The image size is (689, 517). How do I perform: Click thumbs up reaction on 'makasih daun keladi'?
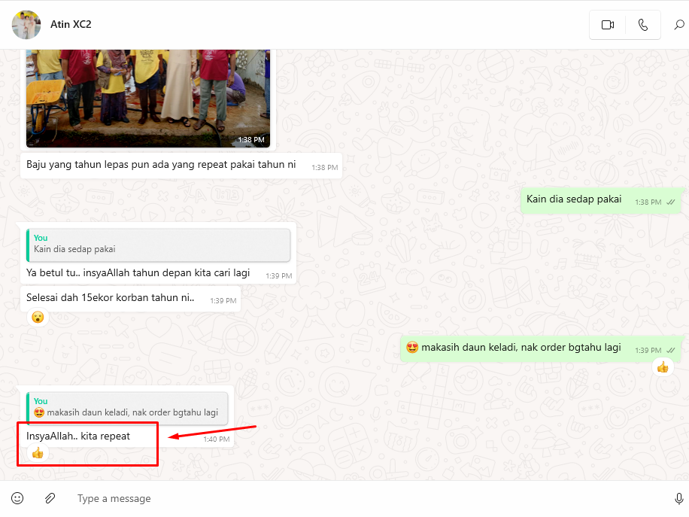[662, 367]
